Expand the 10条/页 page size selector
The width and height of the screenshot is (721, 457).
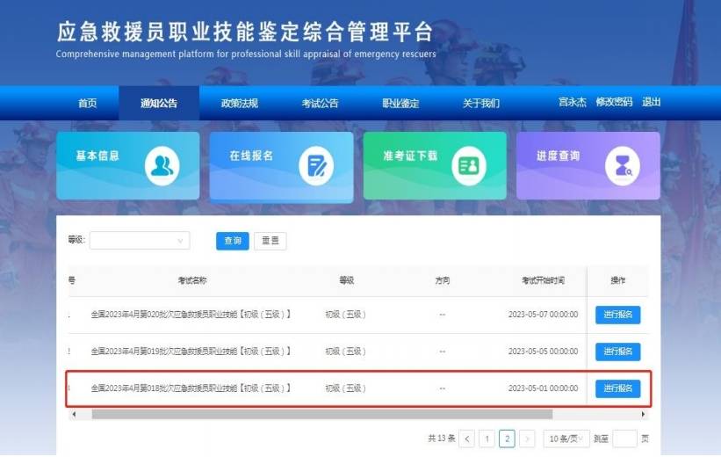[x=565, y=439]
